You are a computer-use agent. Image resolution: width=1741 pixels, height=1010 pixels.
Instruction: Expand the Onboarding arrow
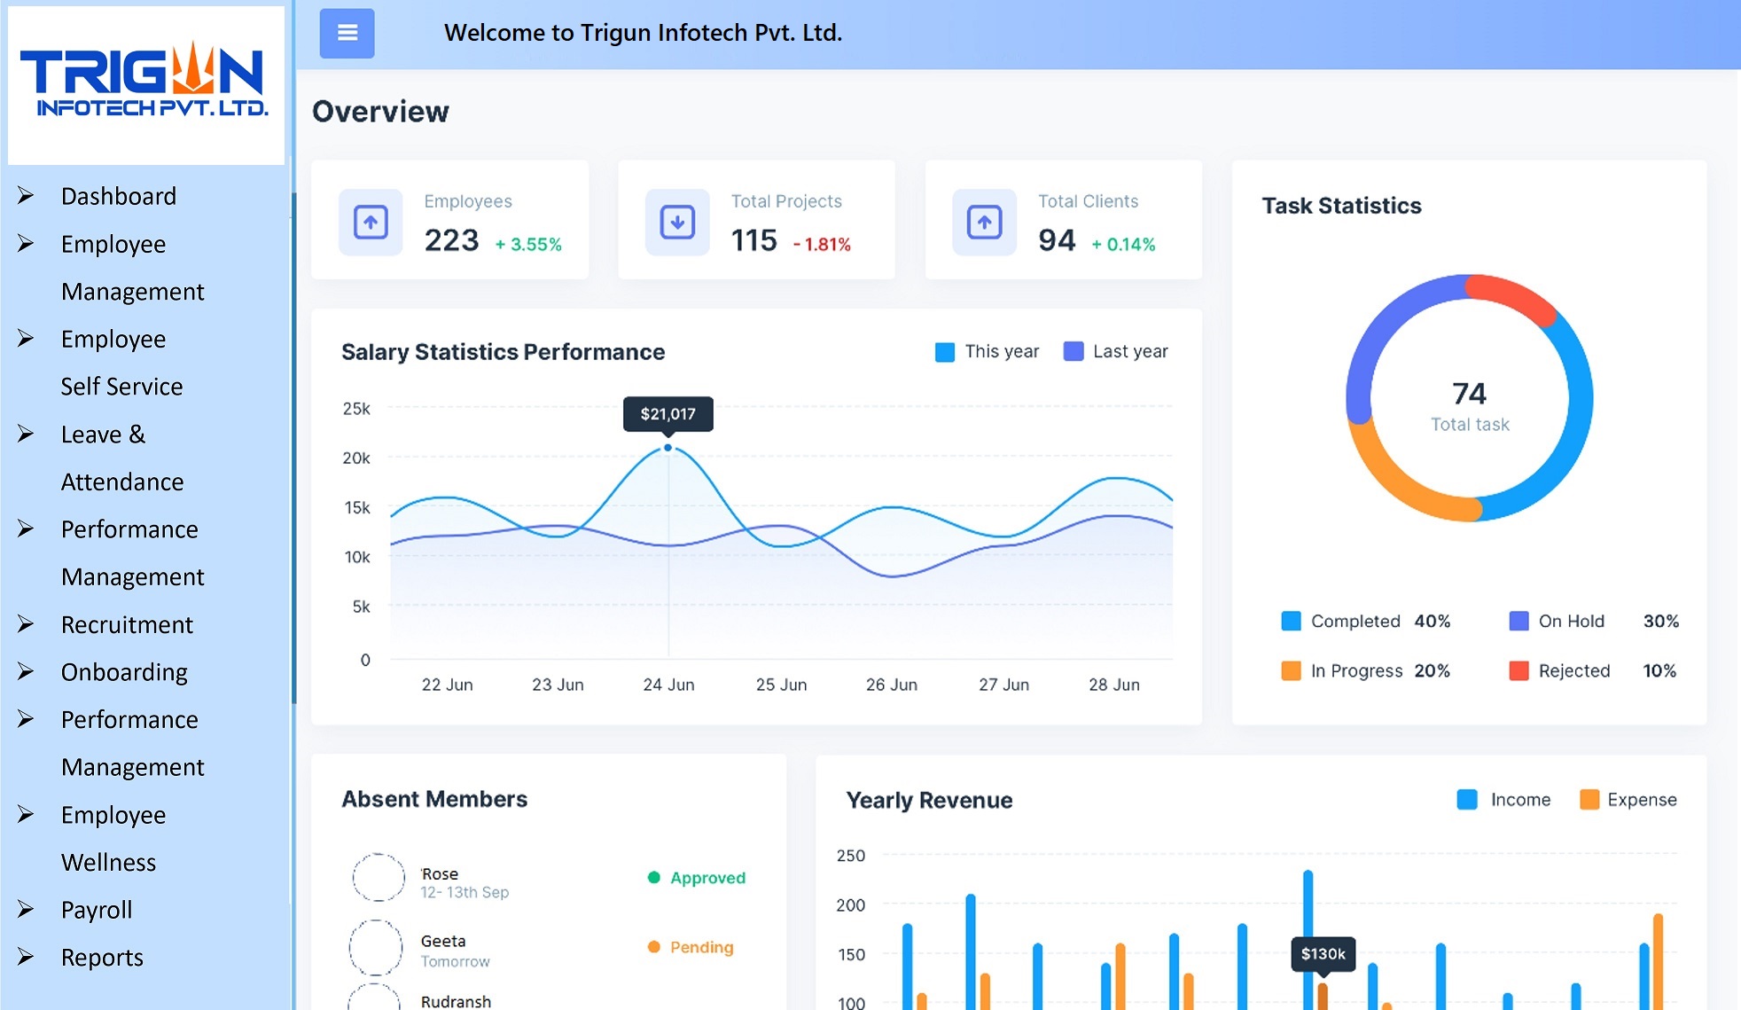pos(26,671)
